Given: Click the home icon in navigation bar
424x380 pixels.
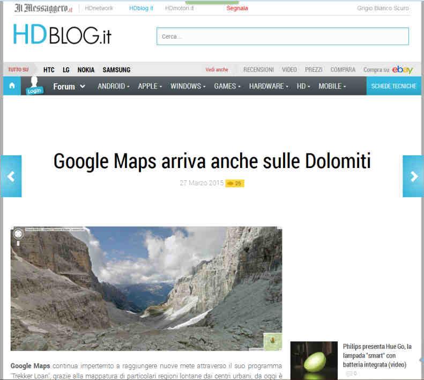Looking at the screenshot, I should point(12,86).
